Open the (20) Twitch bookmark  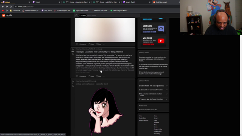click(x=47, y=11)
